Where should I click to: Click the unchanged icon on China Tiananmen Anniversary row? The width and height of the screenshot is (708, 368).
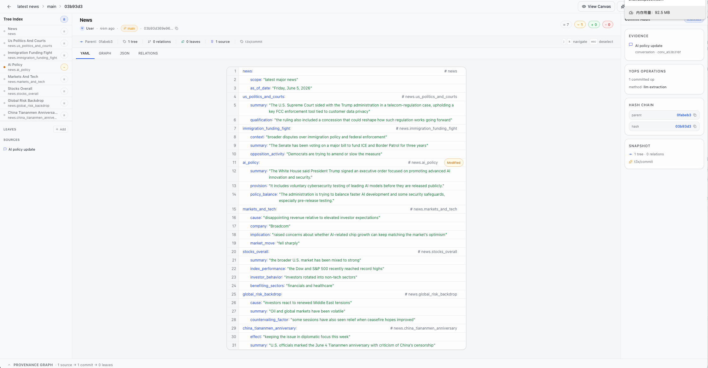tap(64, 115)
